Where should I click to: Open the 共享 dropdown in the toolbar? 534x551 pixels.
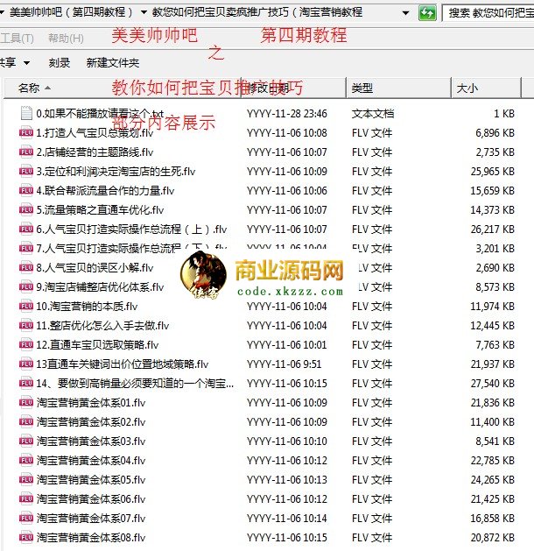tap(15, 62)
